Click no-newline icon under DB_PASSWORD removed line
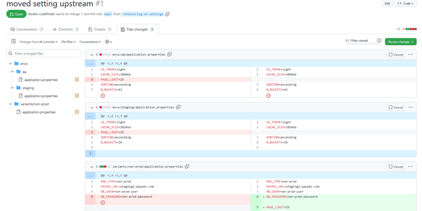 tap(103, 202)
